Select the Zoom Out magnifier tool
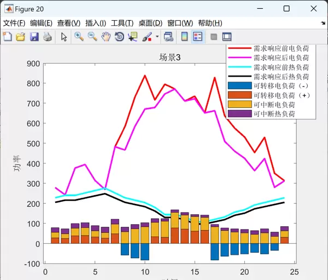 pyautogui.click(x=92, y=37)
